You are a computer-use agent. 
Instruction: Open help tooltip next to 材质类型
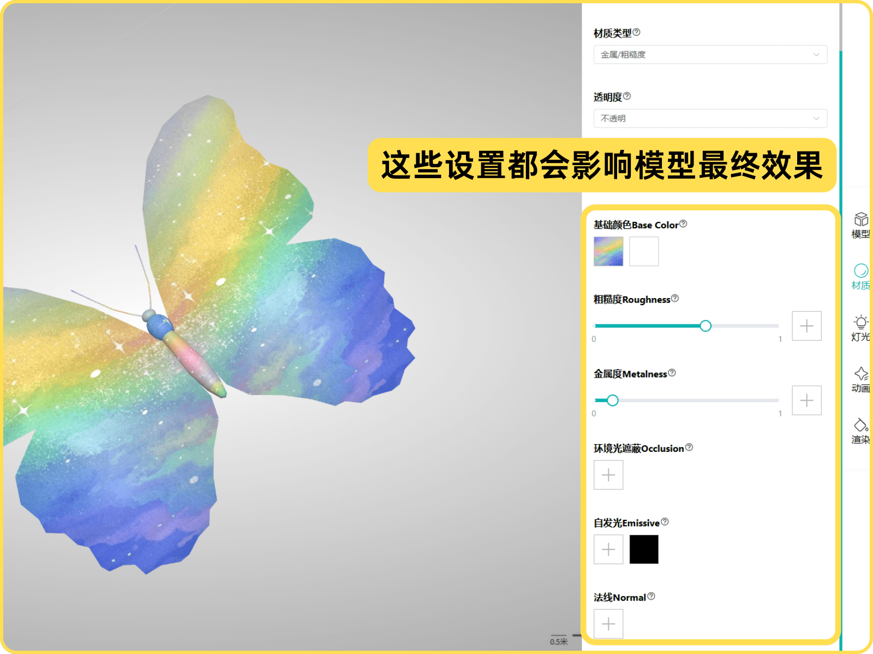coord(636,32)
